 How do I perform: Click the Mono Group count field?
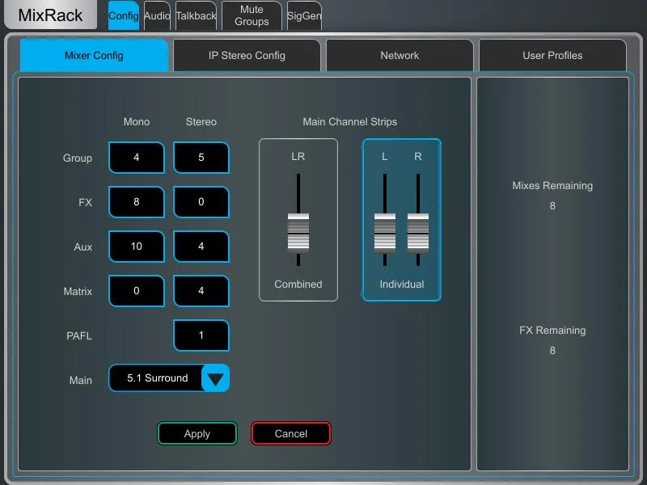click(x=137, y=158)
